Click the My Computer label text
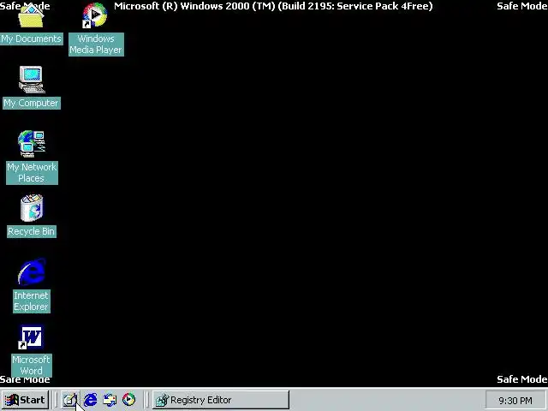548x411 pixels. point(32,103)
